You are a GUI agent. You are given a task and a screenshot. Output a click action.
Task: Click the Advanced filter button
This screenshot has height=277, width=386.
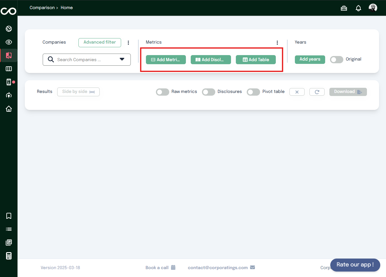[100, 42]
